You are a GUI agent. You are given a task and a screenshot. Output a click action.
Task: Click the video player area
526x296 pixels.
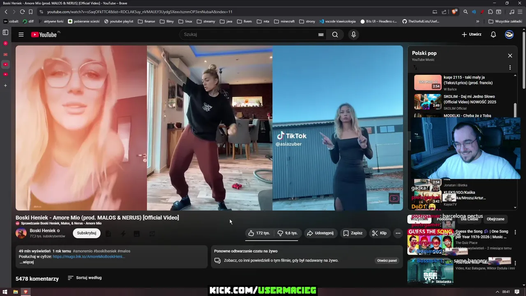tap(209, 128)
